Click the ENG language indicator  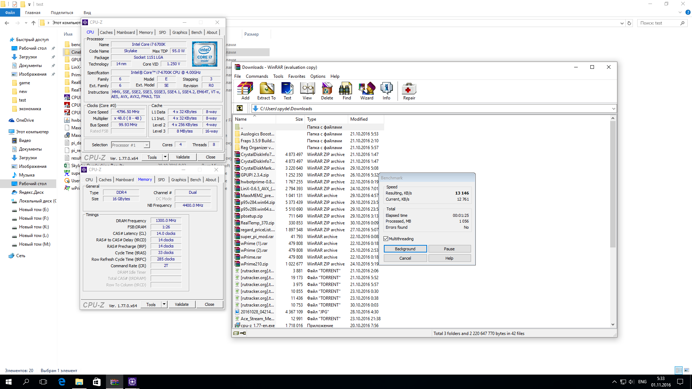point(642,382)
